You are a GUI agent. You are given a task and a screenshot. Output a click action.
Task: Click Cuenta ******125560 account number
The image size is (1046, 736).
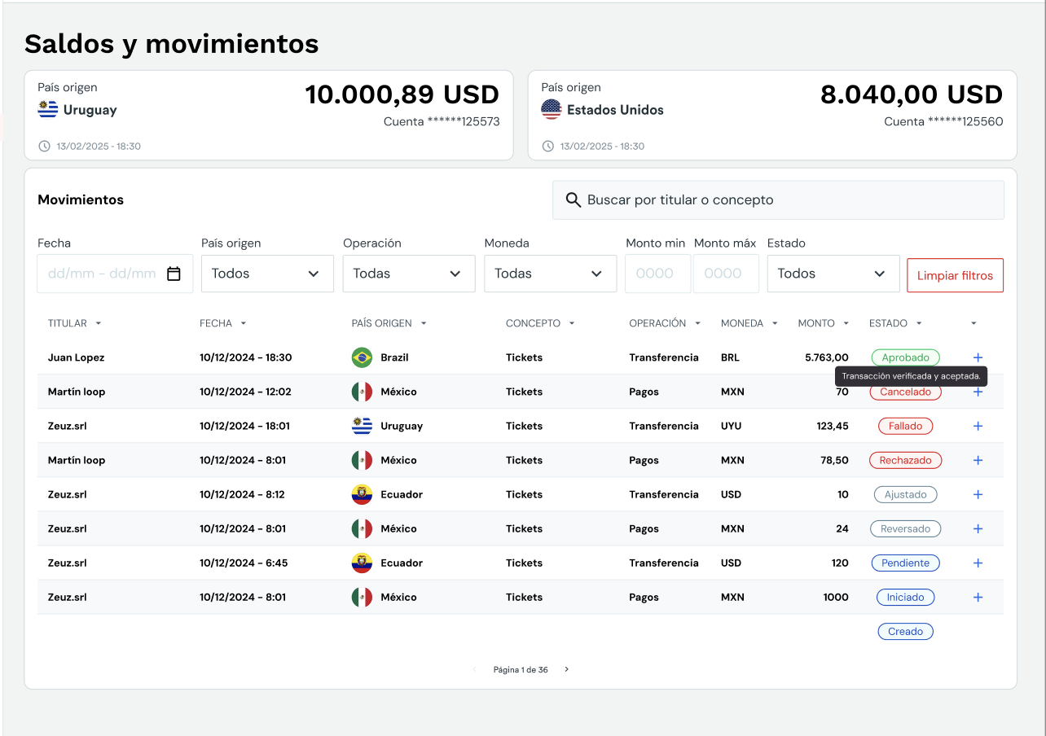tap(943, 122)
